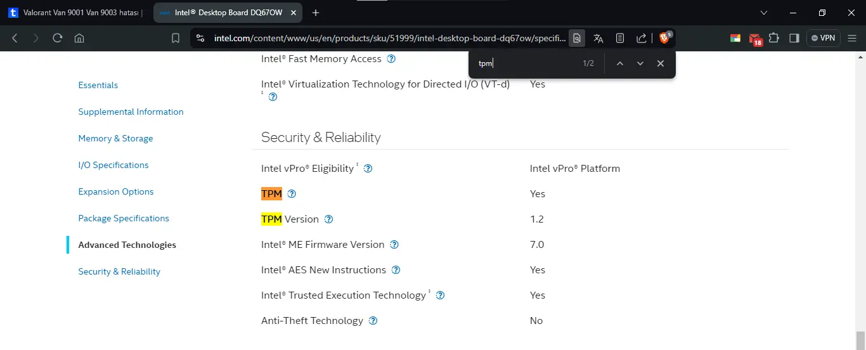Select the Intel Desktop Board DQ67OW tab
Screen dimensions: 866x350
(224, 13)
